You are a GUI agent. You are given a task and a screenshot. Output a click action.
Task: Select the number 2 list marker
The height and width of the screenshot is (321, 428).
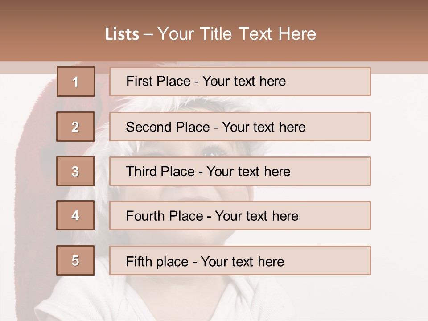click(75, 127)
